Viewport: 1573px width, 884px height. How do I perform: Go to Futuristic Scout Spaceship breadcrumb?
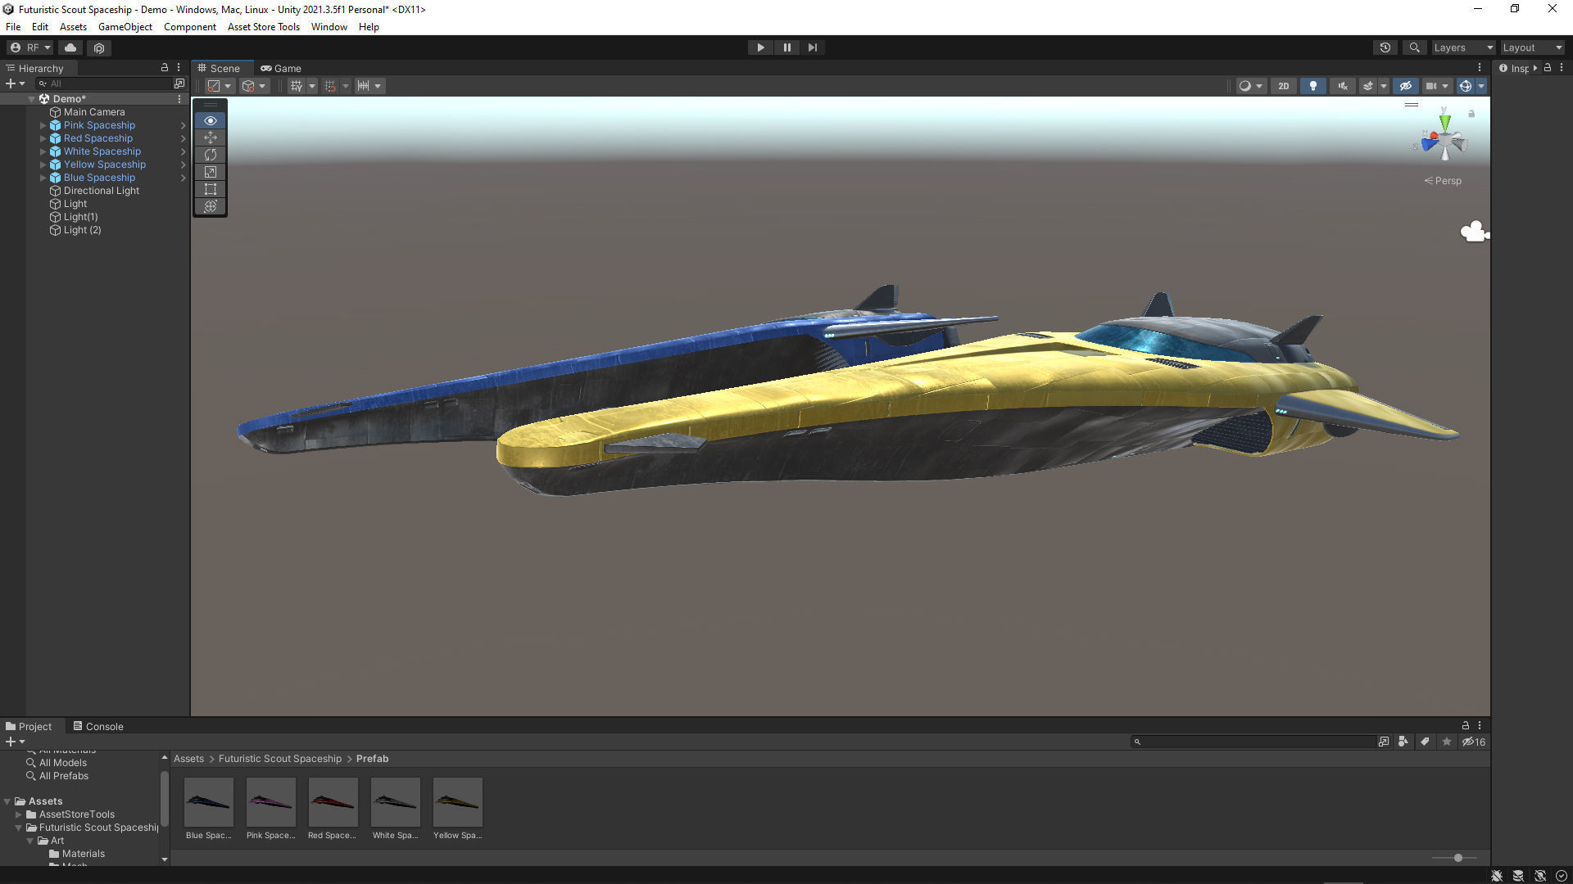[280, 759]
